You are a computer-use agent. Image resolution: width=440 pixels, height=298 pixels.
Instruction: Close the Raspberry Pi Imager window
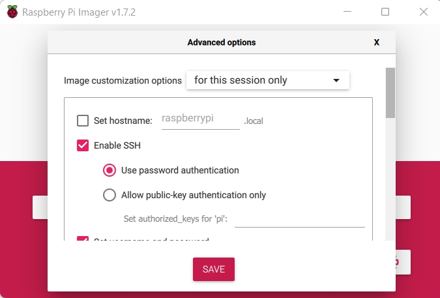422,12
